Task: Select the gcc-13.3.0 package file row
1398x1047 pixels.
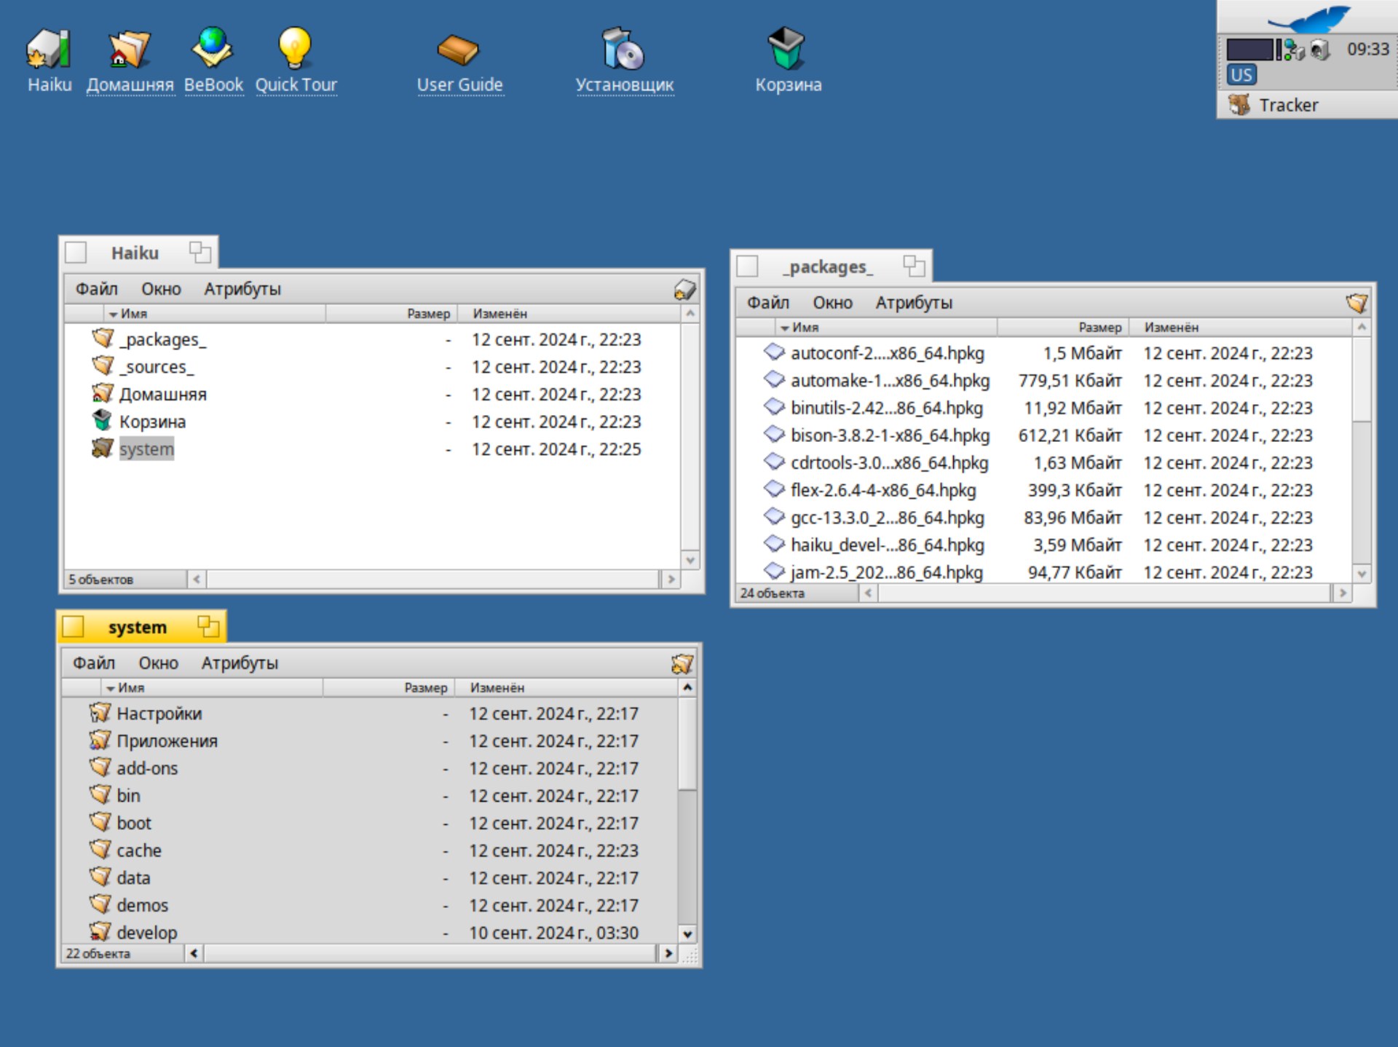Action: tap(887, 518)
